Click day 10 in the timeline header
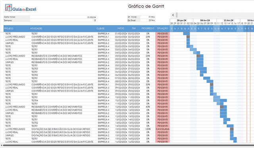 [215, 23]
